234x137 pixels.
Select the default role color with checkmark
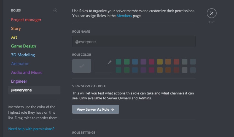tap(82, 66)
